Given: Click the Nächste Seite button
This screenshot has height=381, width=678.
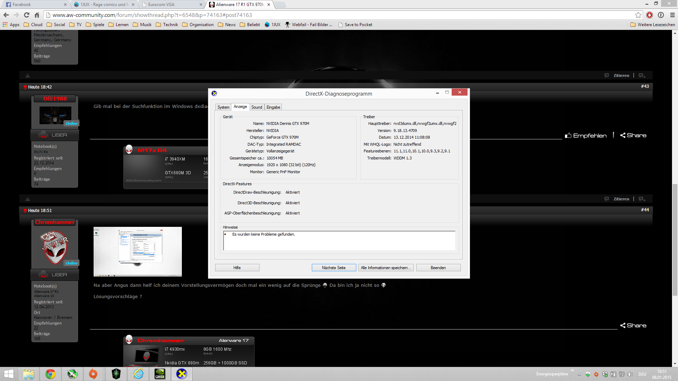Looking at the screenshot, I should pyautogui.click(x=334, y=268).
